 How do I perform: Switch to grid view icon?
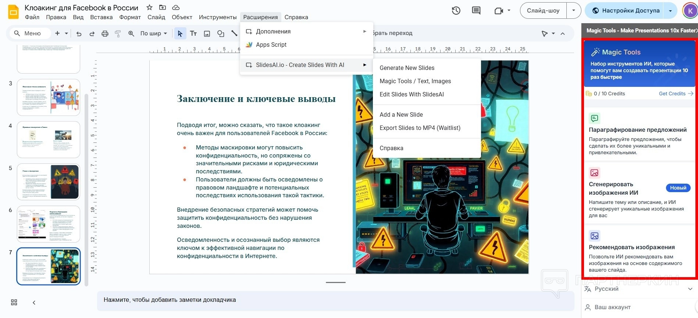(x=14, y=302)
